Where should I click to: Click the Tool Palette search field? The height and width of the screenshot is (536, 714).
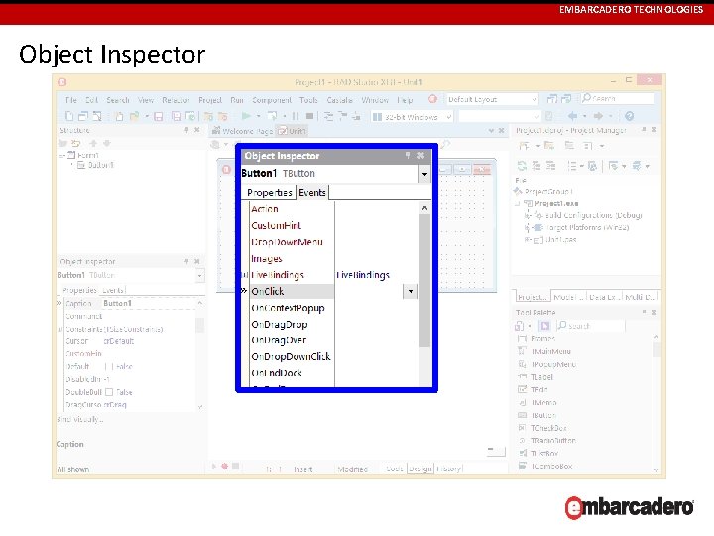591,326
